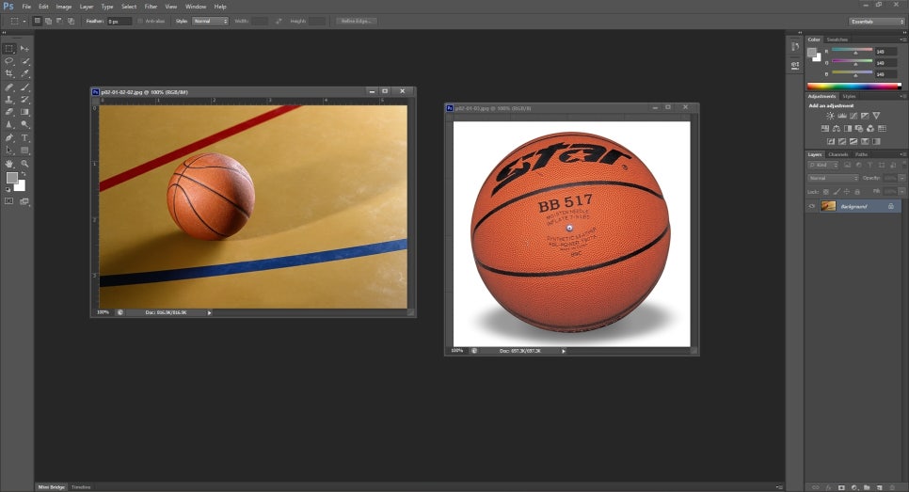Pick a color from the spectrum ramp

pyautogui.click(x=853, y=87)
